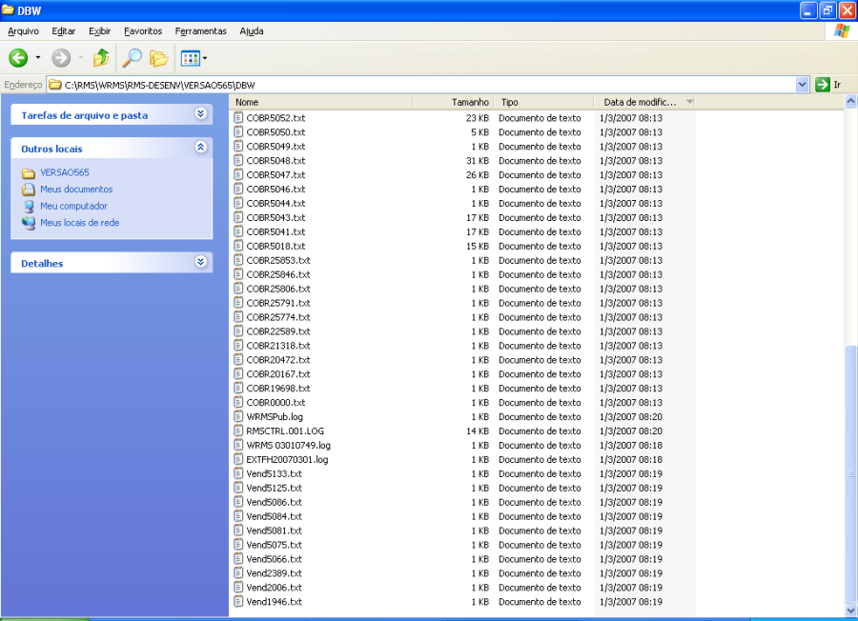Select the file name Vend2389.txt
The image size is (858, 621).
point(275,572)
